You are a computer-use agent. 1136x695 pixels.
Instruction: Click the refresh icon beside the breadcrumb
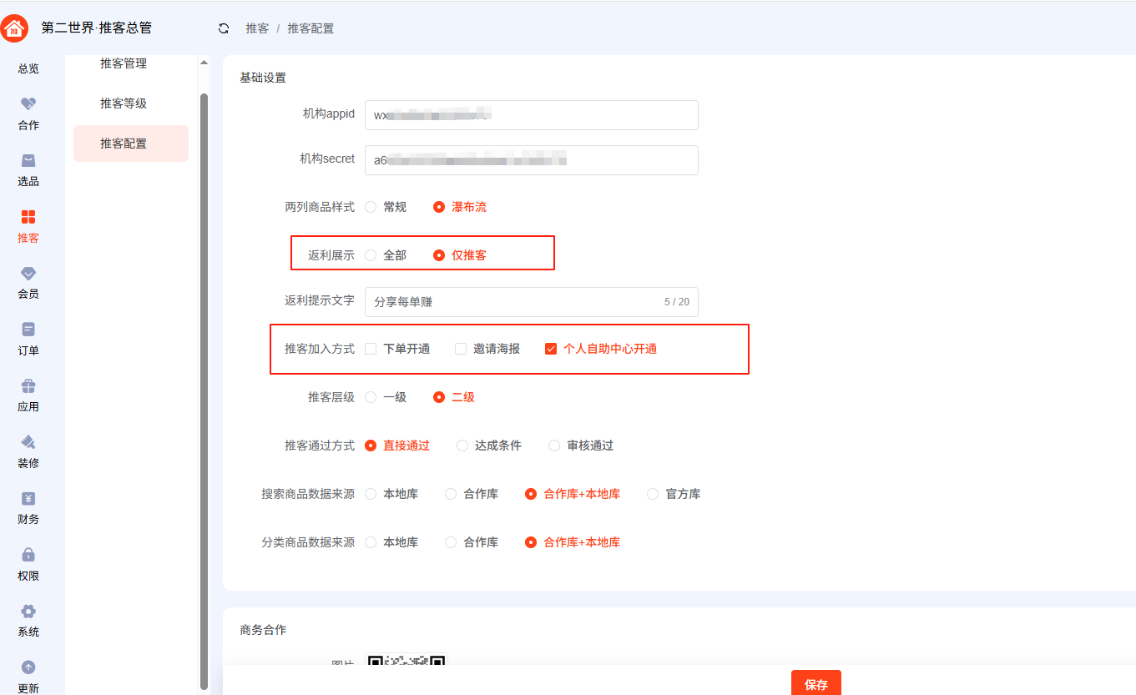(223, 28)
